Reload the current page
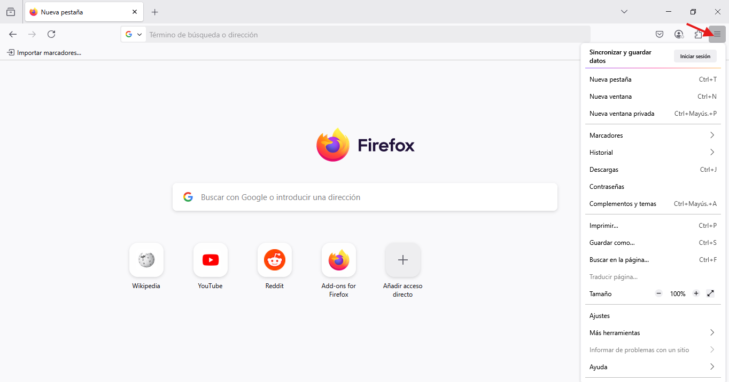The width and height of the screenshot is (729, 382). click(51, 34)
